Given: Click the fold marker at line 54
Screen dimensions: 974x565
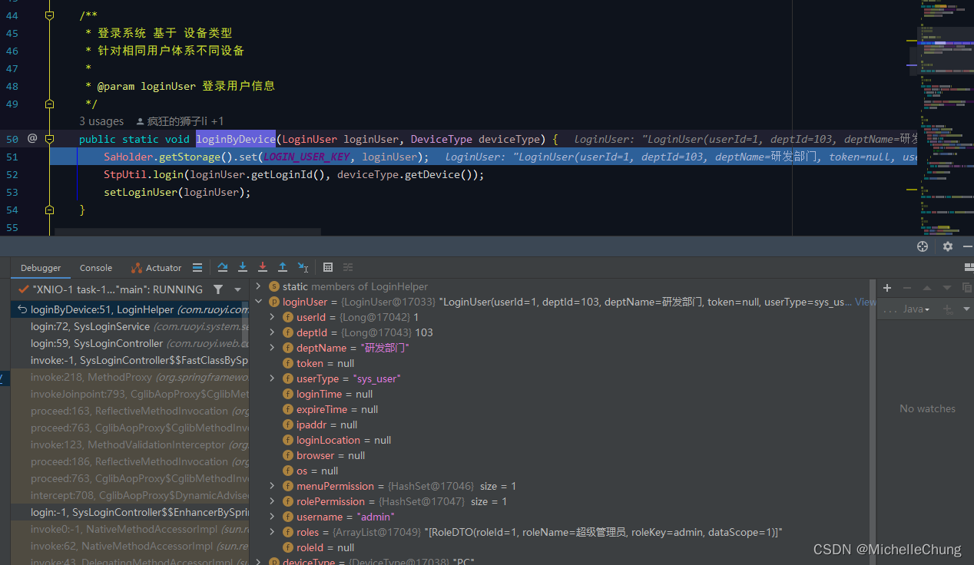Looking at the screenshot, I should point(50,210).
